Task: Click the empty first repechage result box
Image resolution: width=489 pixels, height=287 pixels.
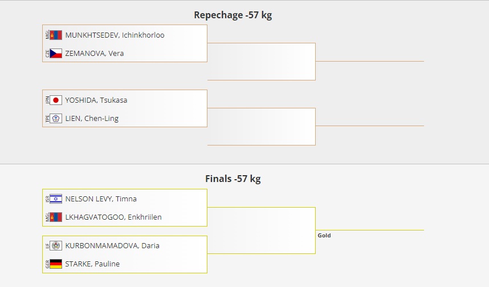Action: pyautogui.click(x=261, y=62)
